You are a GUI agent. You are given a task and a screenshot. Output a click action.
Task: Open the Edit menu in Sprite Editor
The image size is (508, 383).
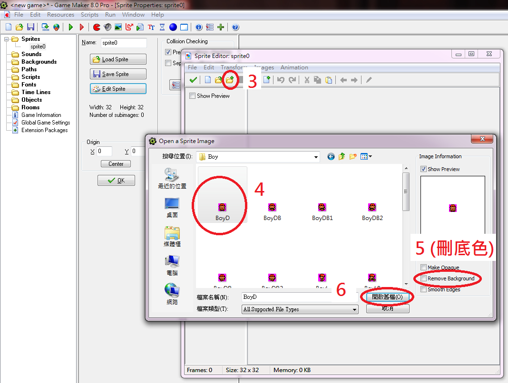pos(209,67)
